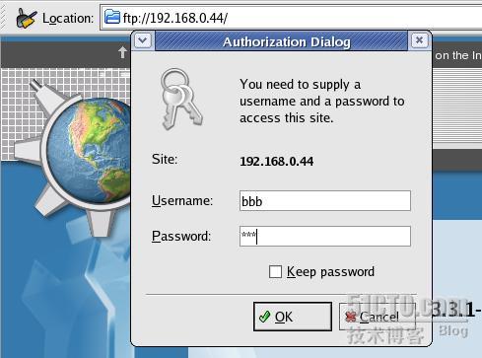Click the Site: label

pyautogui.click(x=165, y=159)
